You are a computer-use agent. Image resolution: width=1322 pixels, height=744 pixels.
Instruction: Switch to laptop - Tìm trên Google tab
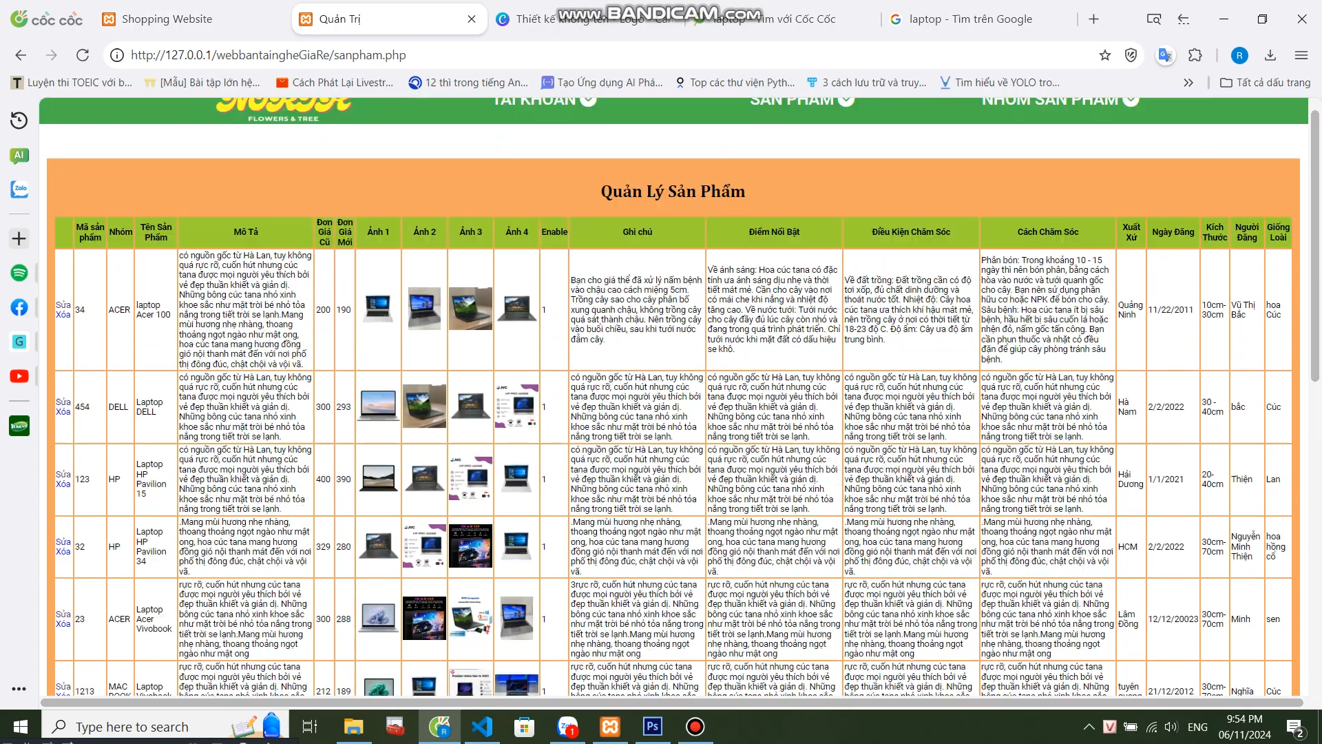click(x=971, y=19)
